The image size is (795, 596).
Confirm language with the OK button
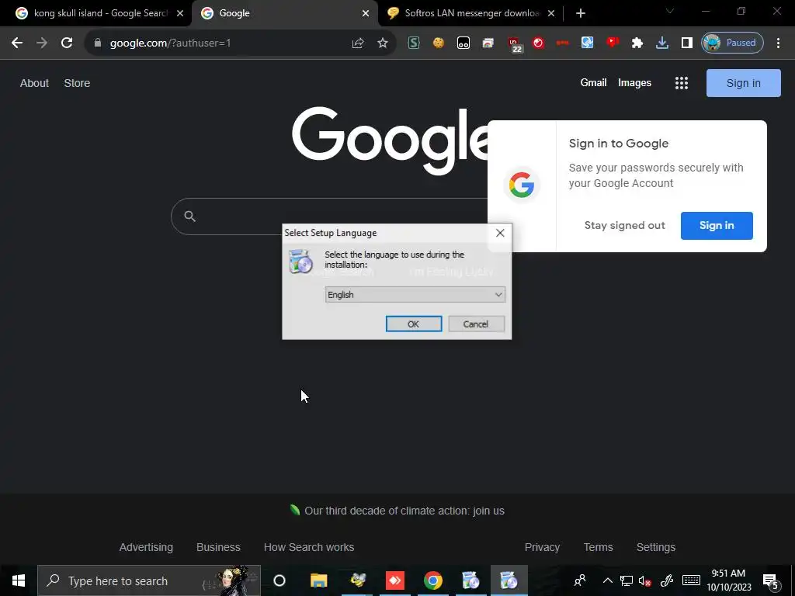coord(414,324)
